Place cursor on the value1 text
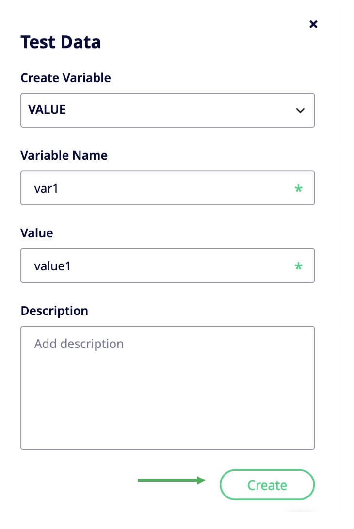This screenshot has height=529, width=354. (x=52, y=266)
